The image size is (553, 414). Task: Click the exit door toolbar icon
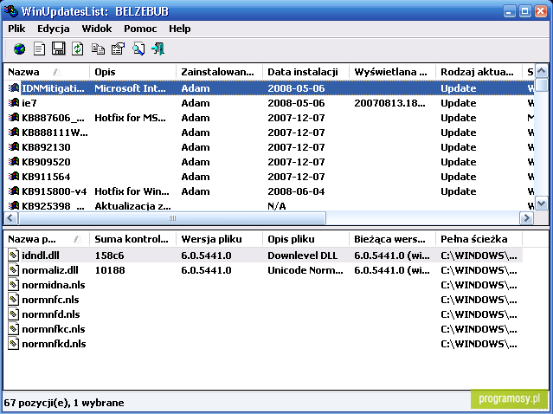click(158, 49)
